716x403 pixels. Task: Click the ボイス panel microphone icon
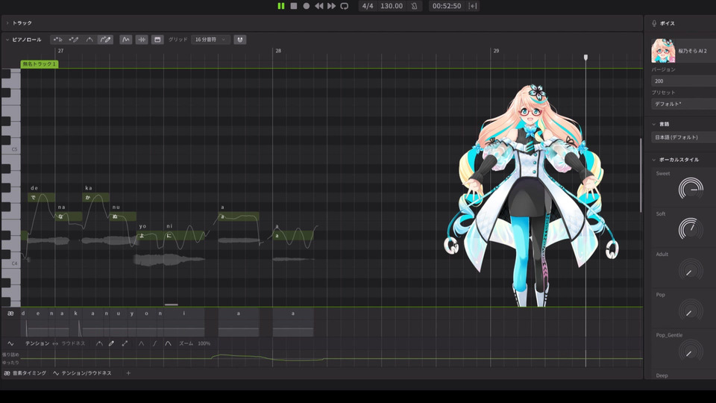tap(654, 23)
